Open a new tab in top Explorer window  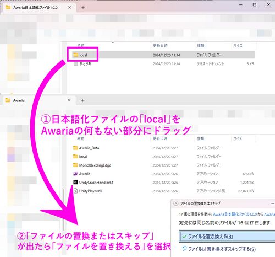pos(83,8)
